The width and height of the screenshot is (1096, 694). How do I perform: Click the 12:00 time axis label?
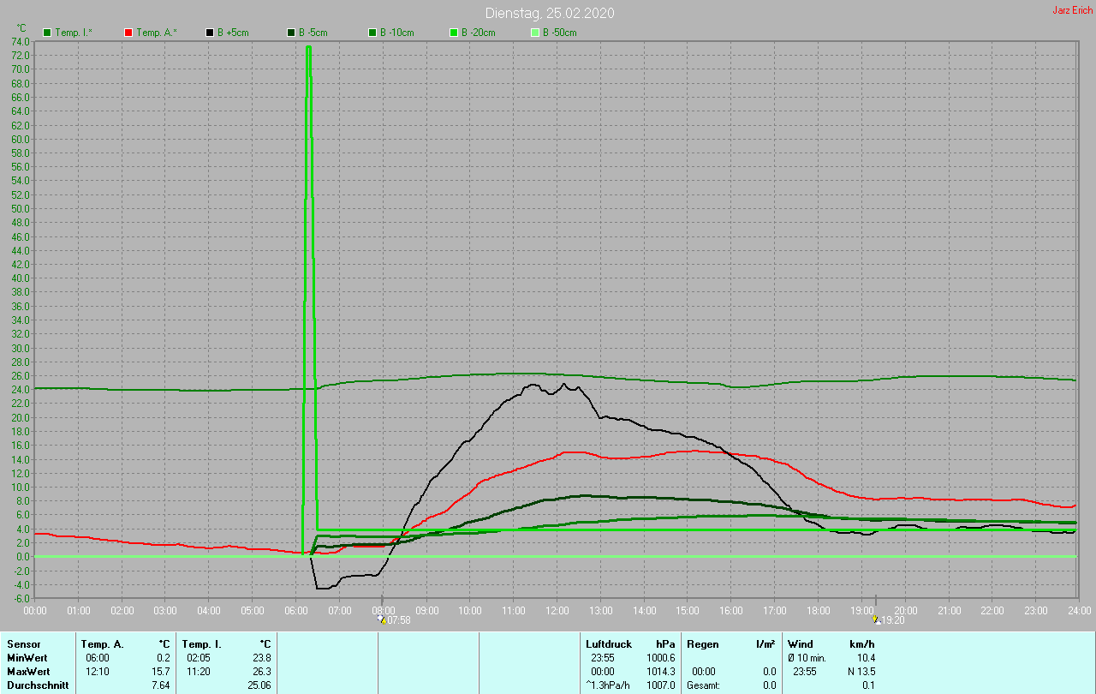(557, 610)
